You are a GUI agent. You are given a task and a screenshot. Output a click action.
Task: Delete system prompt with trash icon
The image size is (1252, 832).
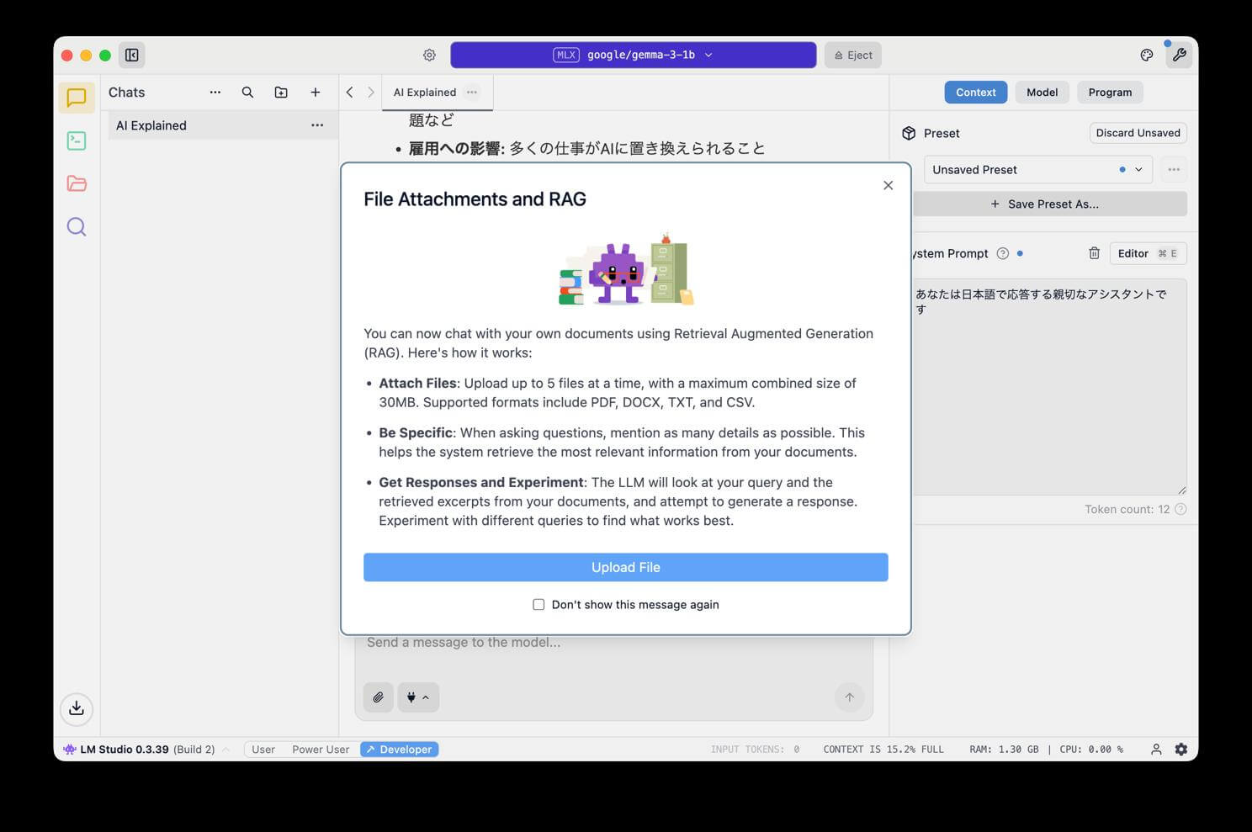(1094, 253)
